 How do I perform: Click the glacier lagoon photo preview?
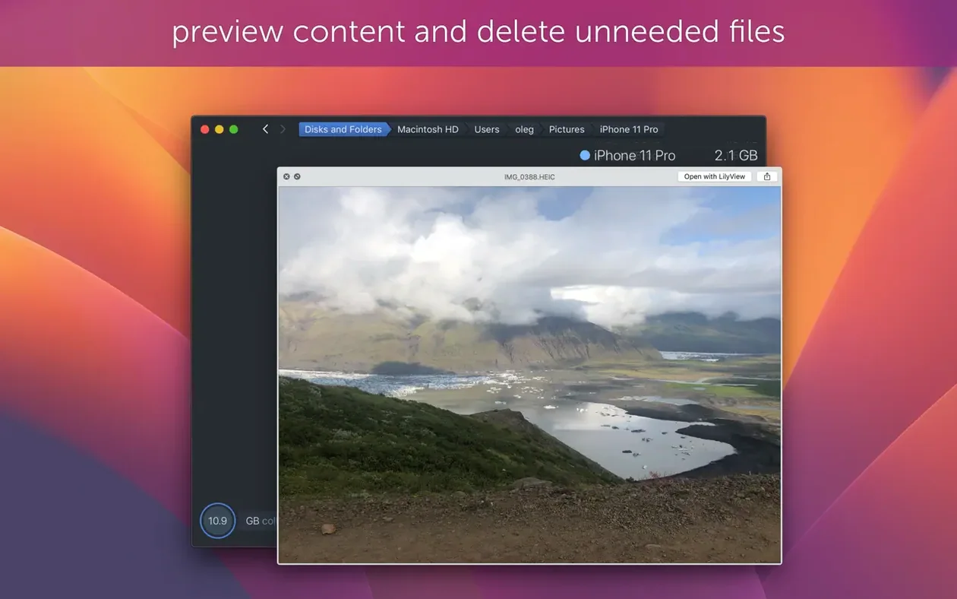coord(529,375)
